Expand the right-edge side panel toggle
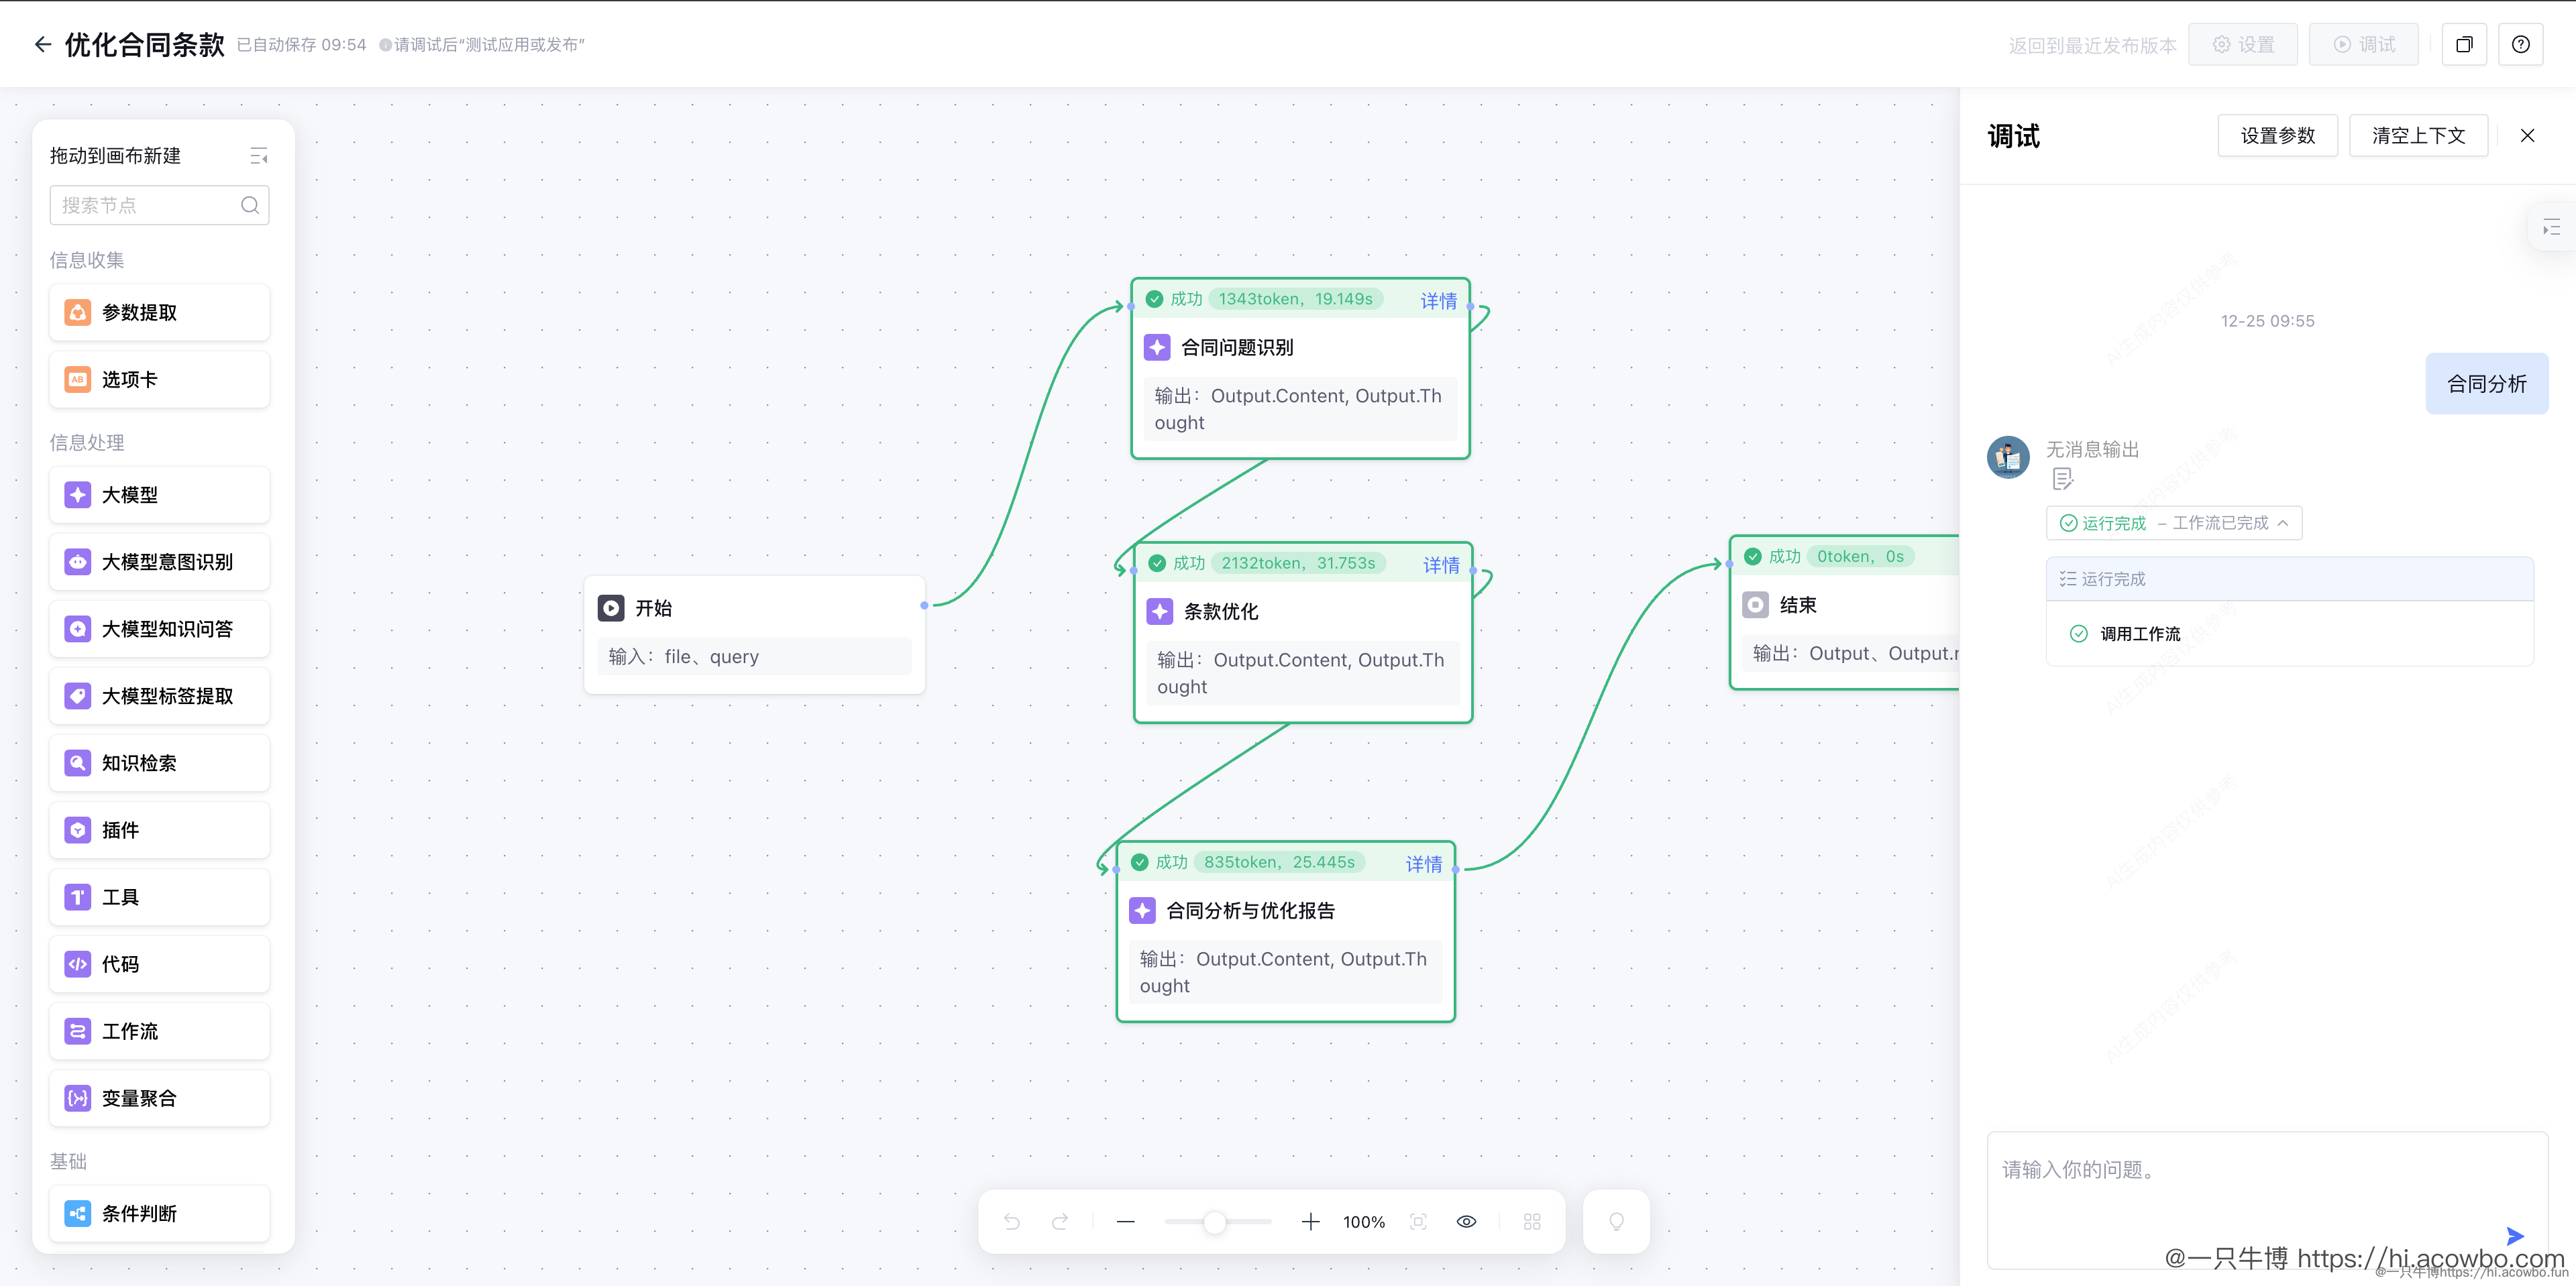This screenshot has height=1286, width=2576. pyautogui.click(x=2551, y=228)
